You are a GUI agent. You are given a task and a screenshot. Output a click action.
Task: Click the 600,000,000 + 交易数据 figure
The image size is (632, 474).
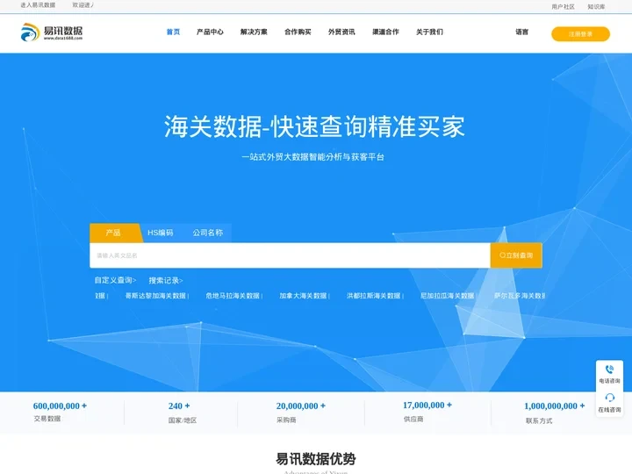coord(60,412)
